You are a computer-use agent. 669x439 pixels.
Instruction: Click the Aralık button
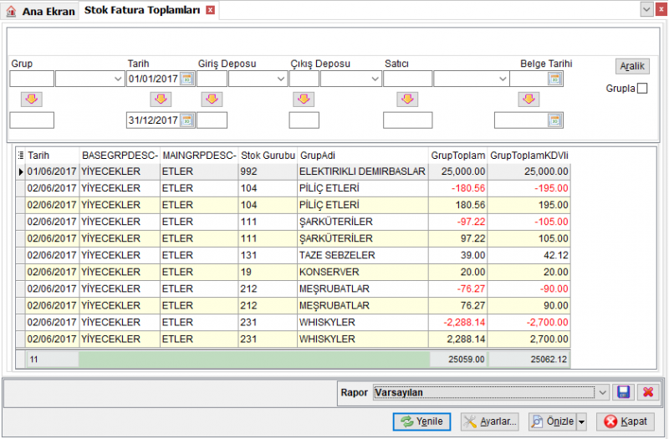pyautogui.click(x=632, y=66)
